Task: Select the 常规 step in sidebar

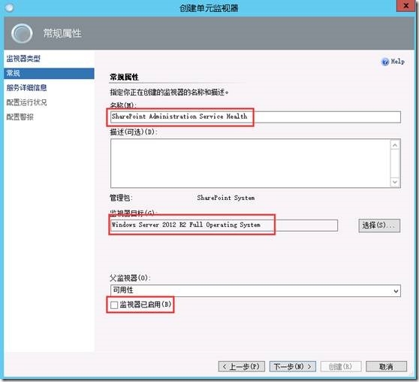Action: pyautogui.click(x=49, y=74)
